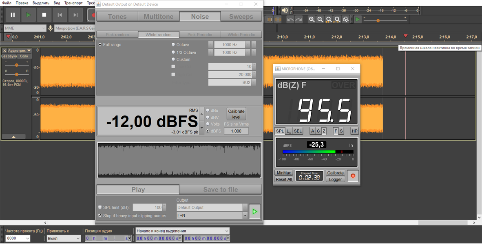Open the project rate 8000 dropdown
Image resolution: width=482 pixels, height=244 pixels.
pos(28,238)
